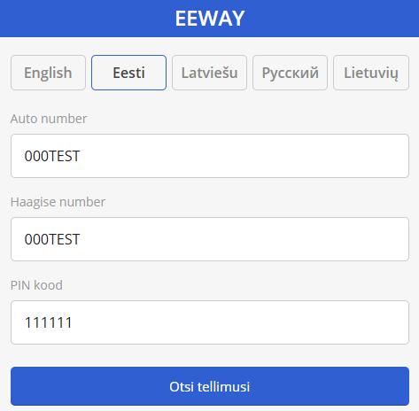Image resolution: width=419 pixels, height=411 pixels.
Task: Click the EEWAY header title
Action: pyautogui.click(x=210, y=19)
